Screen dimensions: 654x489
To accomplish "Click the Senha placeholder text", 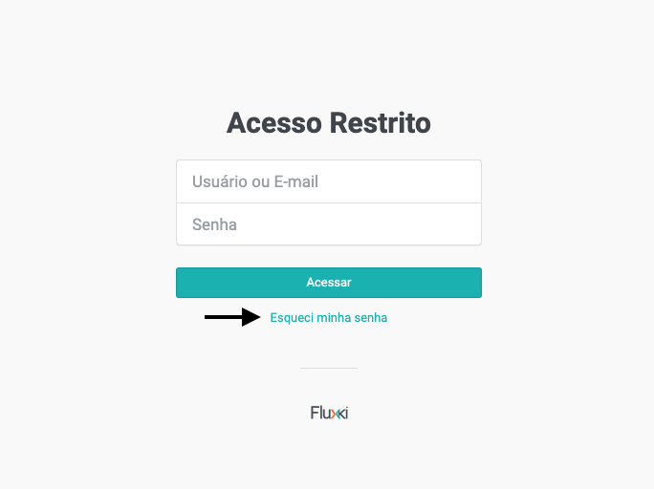I will [214, 224].
